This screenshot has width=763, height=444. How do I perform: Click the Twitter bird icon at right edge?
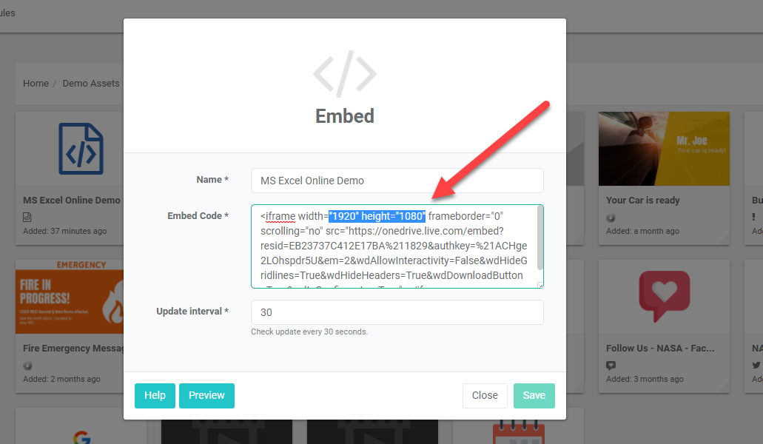click(x=756, y=365)
